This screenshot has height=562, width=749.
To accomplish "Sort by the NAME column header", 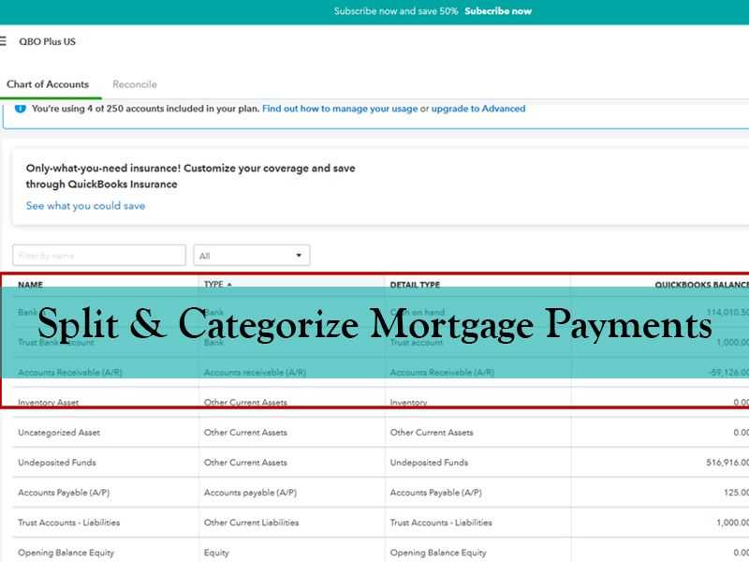I will tap(30, 285).
